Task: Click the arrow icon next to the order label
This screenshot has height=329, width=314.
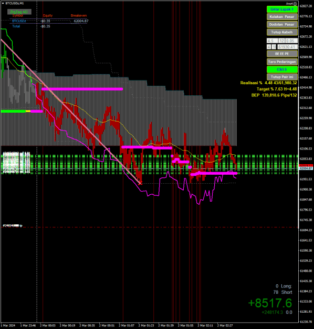Action: (x=21, y=226)
